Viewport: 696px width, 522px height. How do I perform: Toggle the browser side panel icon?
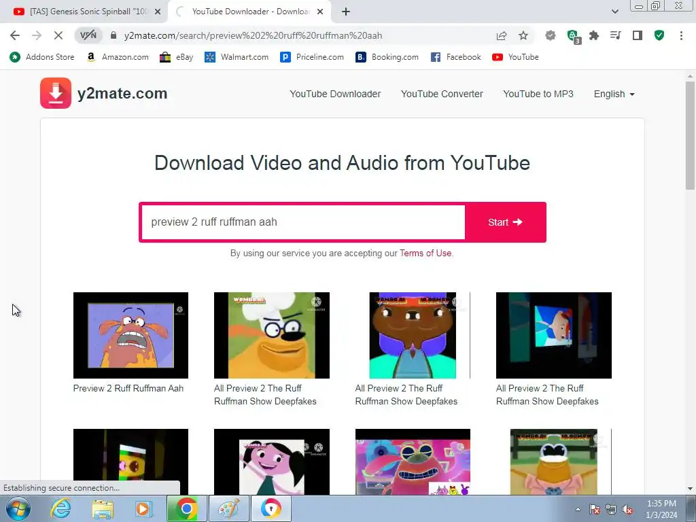coord(638,35)
